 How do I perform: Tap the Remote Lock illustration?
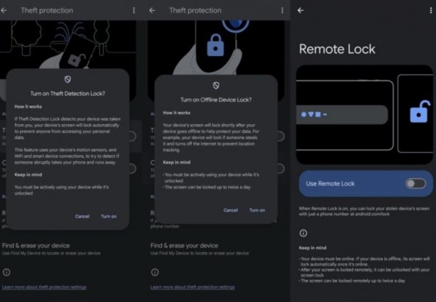coord(364,114)
